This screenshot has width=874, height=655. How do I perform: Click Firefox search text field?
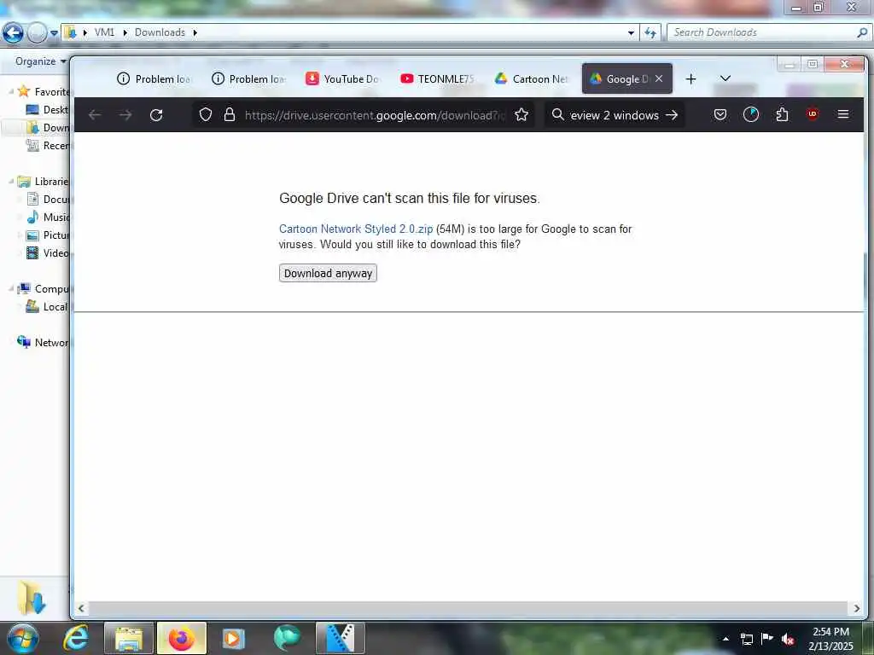[x=615, y=115]
